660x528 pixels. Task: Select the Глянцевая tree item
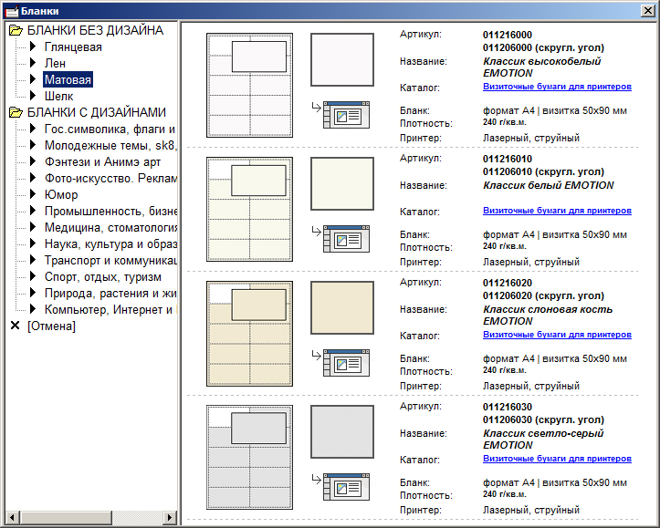click(73, 47)
